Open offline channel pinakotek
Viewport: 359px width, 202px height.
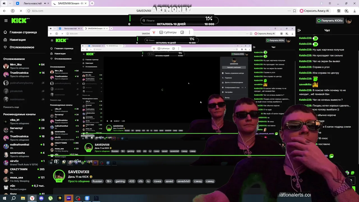(x=24, y=91)
